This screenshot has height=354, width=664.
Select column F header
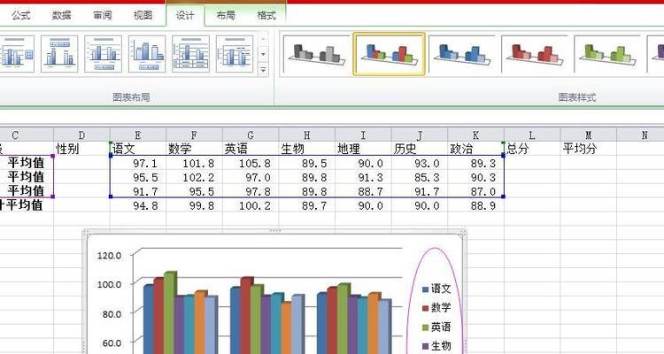(x=194, y=135)
